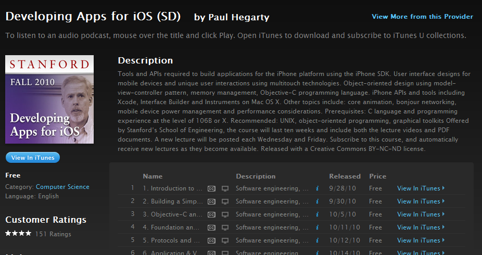The width and height of the screenshot is (482, 255).
Task: Open View More from this Provider
Action: pyautogui.click(x=422, y=17)
